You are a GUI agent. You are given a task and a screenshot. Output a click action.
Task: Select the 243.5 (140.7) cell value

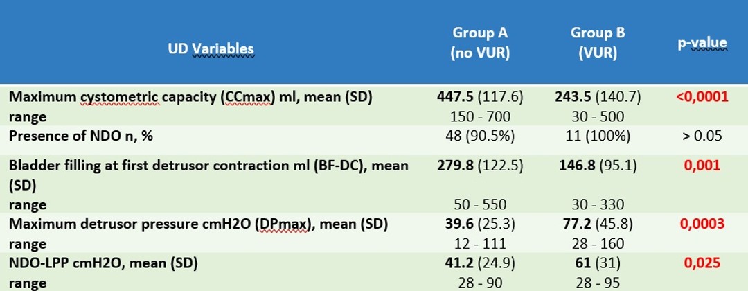(x=598, y=97)
